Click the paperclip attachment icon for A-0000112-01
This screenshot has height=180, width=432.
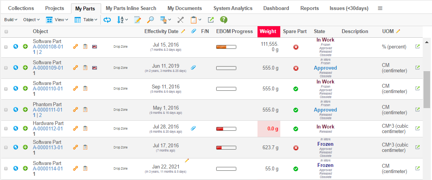(x=193, y=128)
